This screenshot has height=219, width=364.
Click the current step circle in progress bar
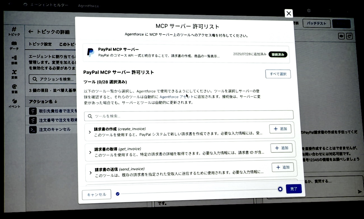coord(280,189)
